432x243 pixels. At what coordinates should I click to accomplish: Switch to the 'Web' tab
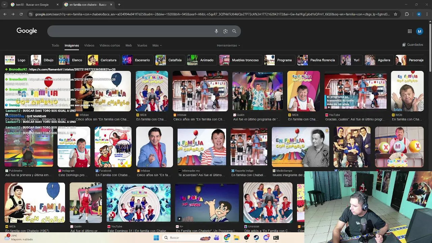tap(129, 45)
